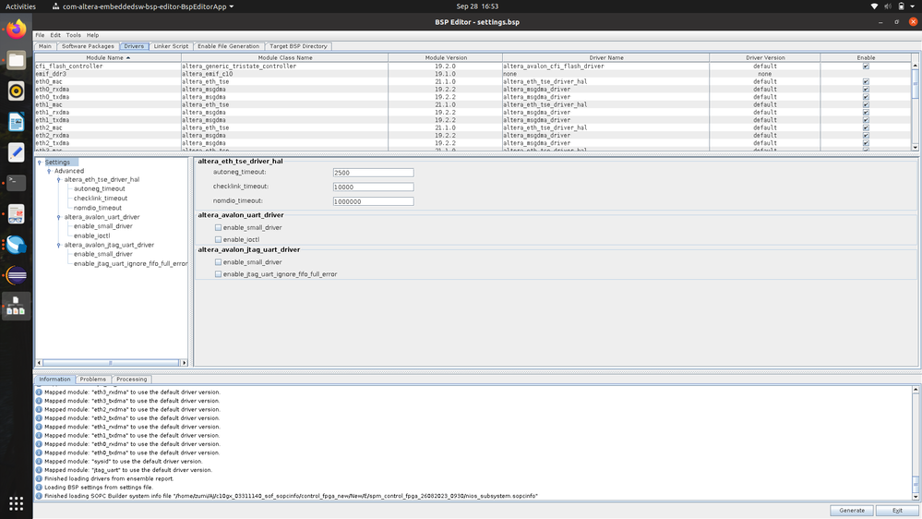The width and height of the screenshot is (922, 519).
Task: Enable jtag_uart enable_small_driver checkbox
Action: [218, 262]
